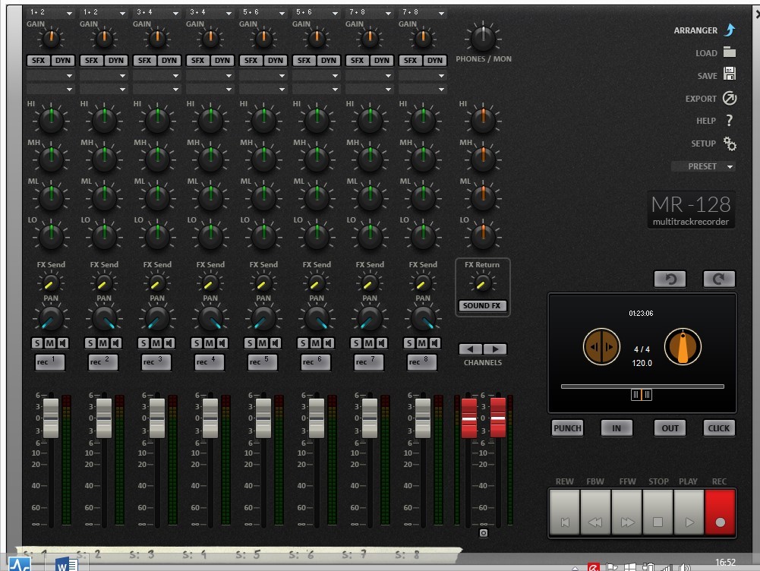Click the round loop markers icon in display
The height and width of the screenshot is (571, 760).
pos(601,346)
